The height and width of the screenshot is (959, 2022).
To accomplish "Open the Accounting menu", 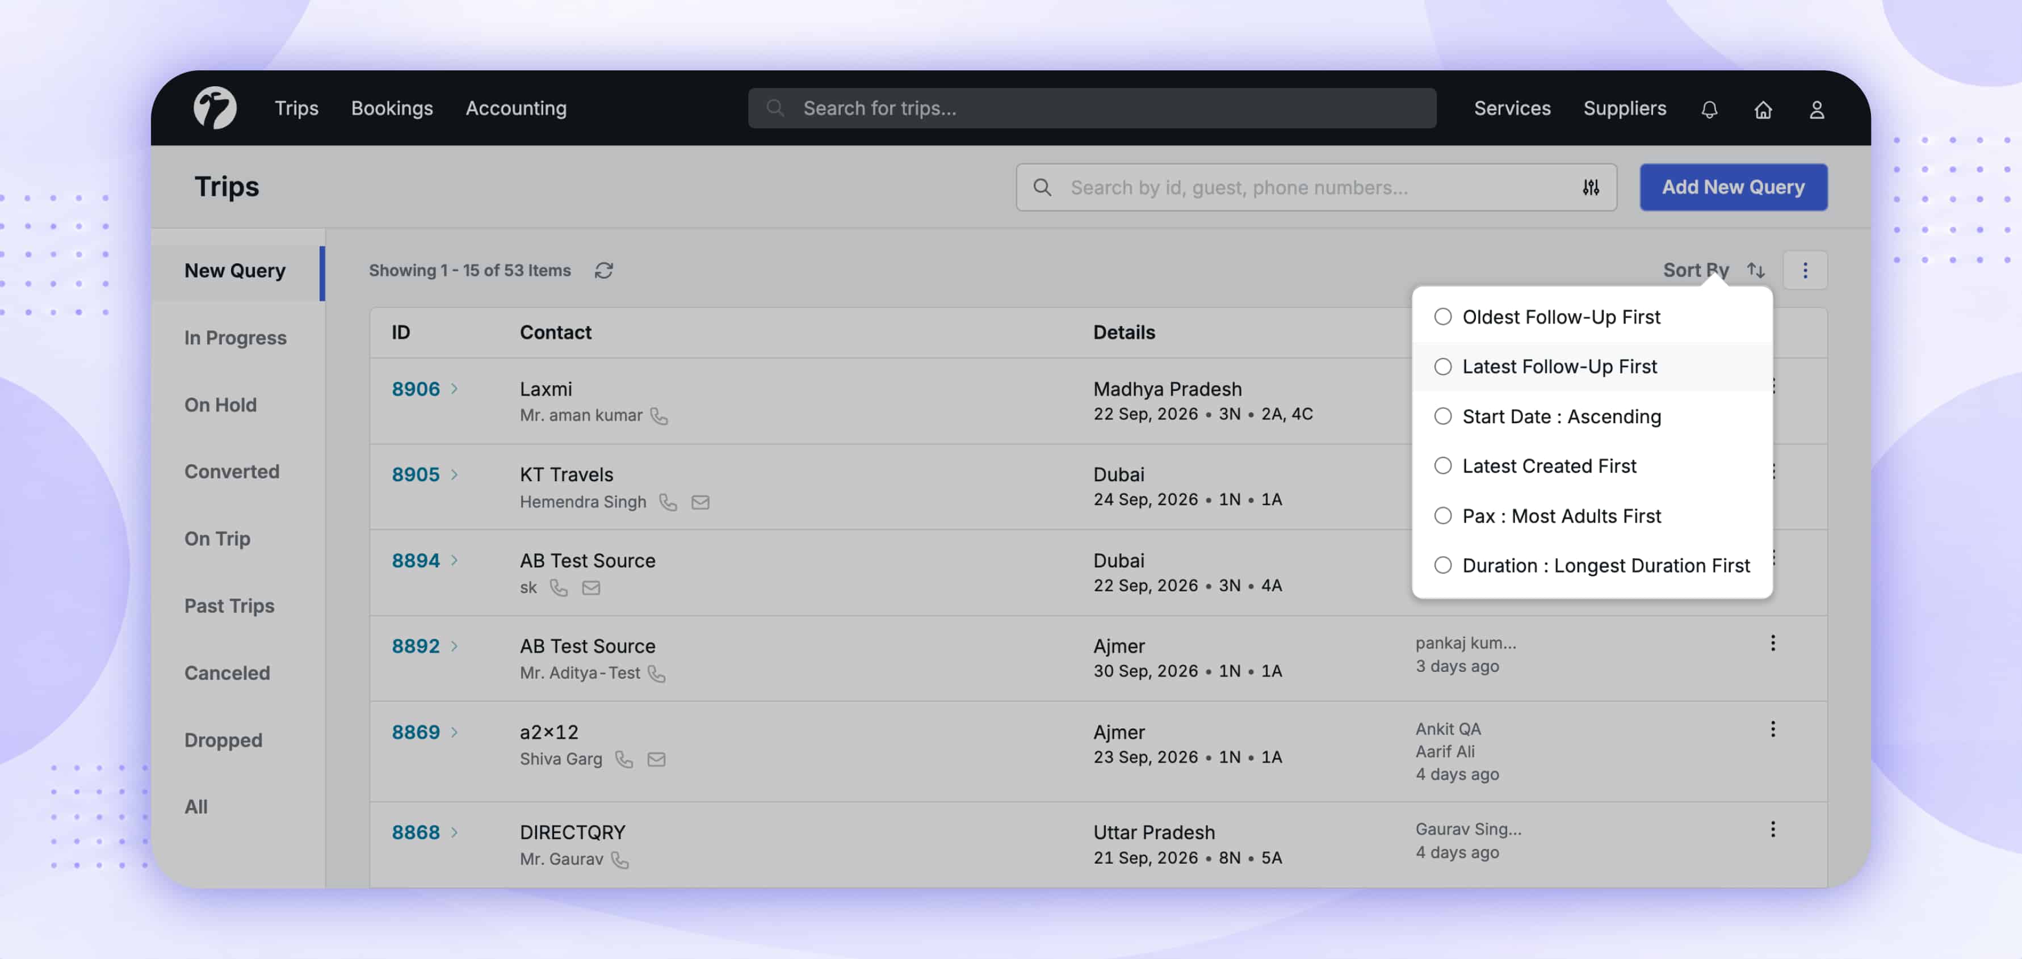I will pyautogui.click(x=515, y=108).
